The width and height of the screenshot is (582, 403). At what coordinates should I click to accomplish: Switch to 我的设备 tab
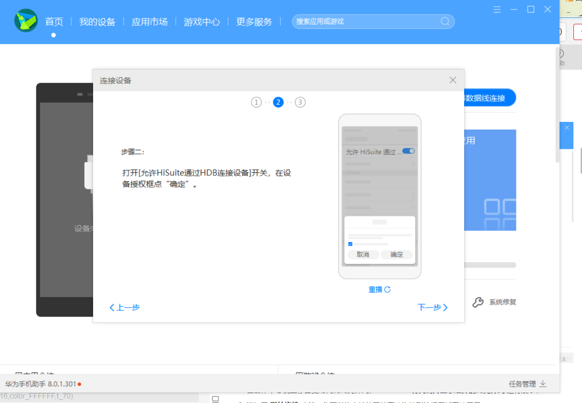(97, 22)
